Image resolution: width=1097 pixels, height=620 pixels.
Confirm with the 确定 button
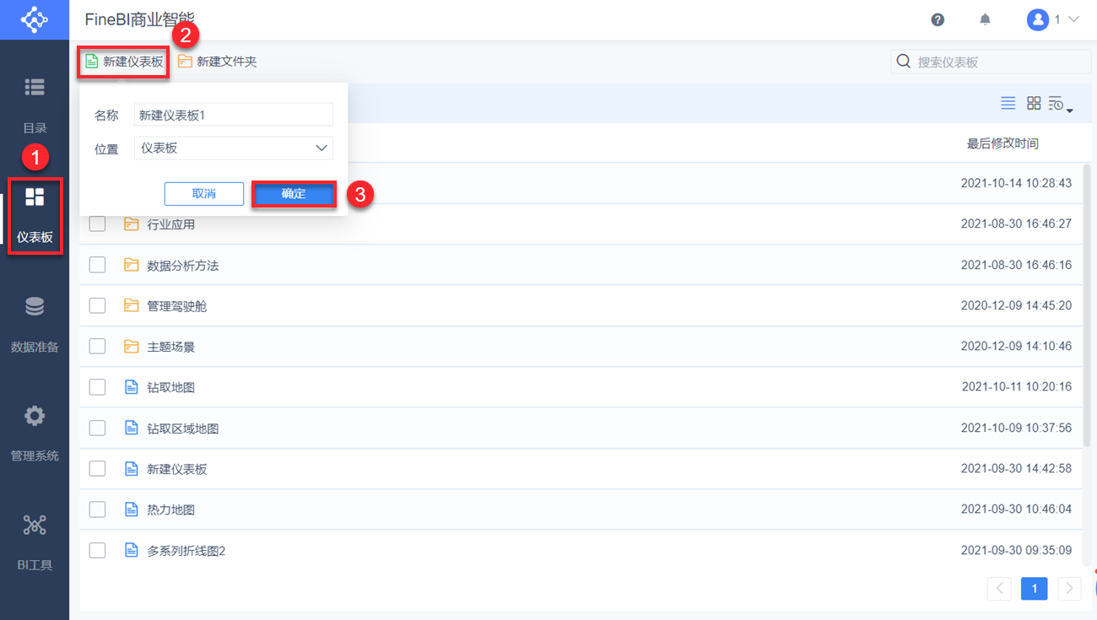[x=294, y=194]
